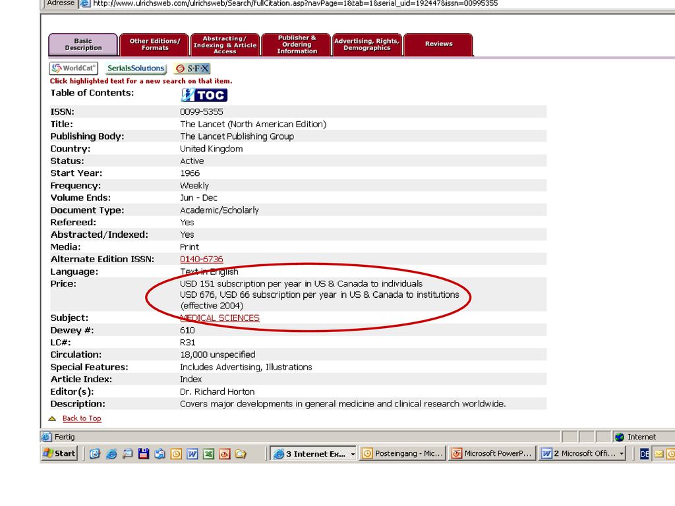The width and height of the screenshot is (675, 506).
Task: Expand the Microsoft Office taskbar group arrow
Action: pyautogui.click(x=622, y=454)
